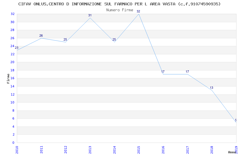
Task: Click the y-axis tick value 10
Action: [x=12, y=102]
